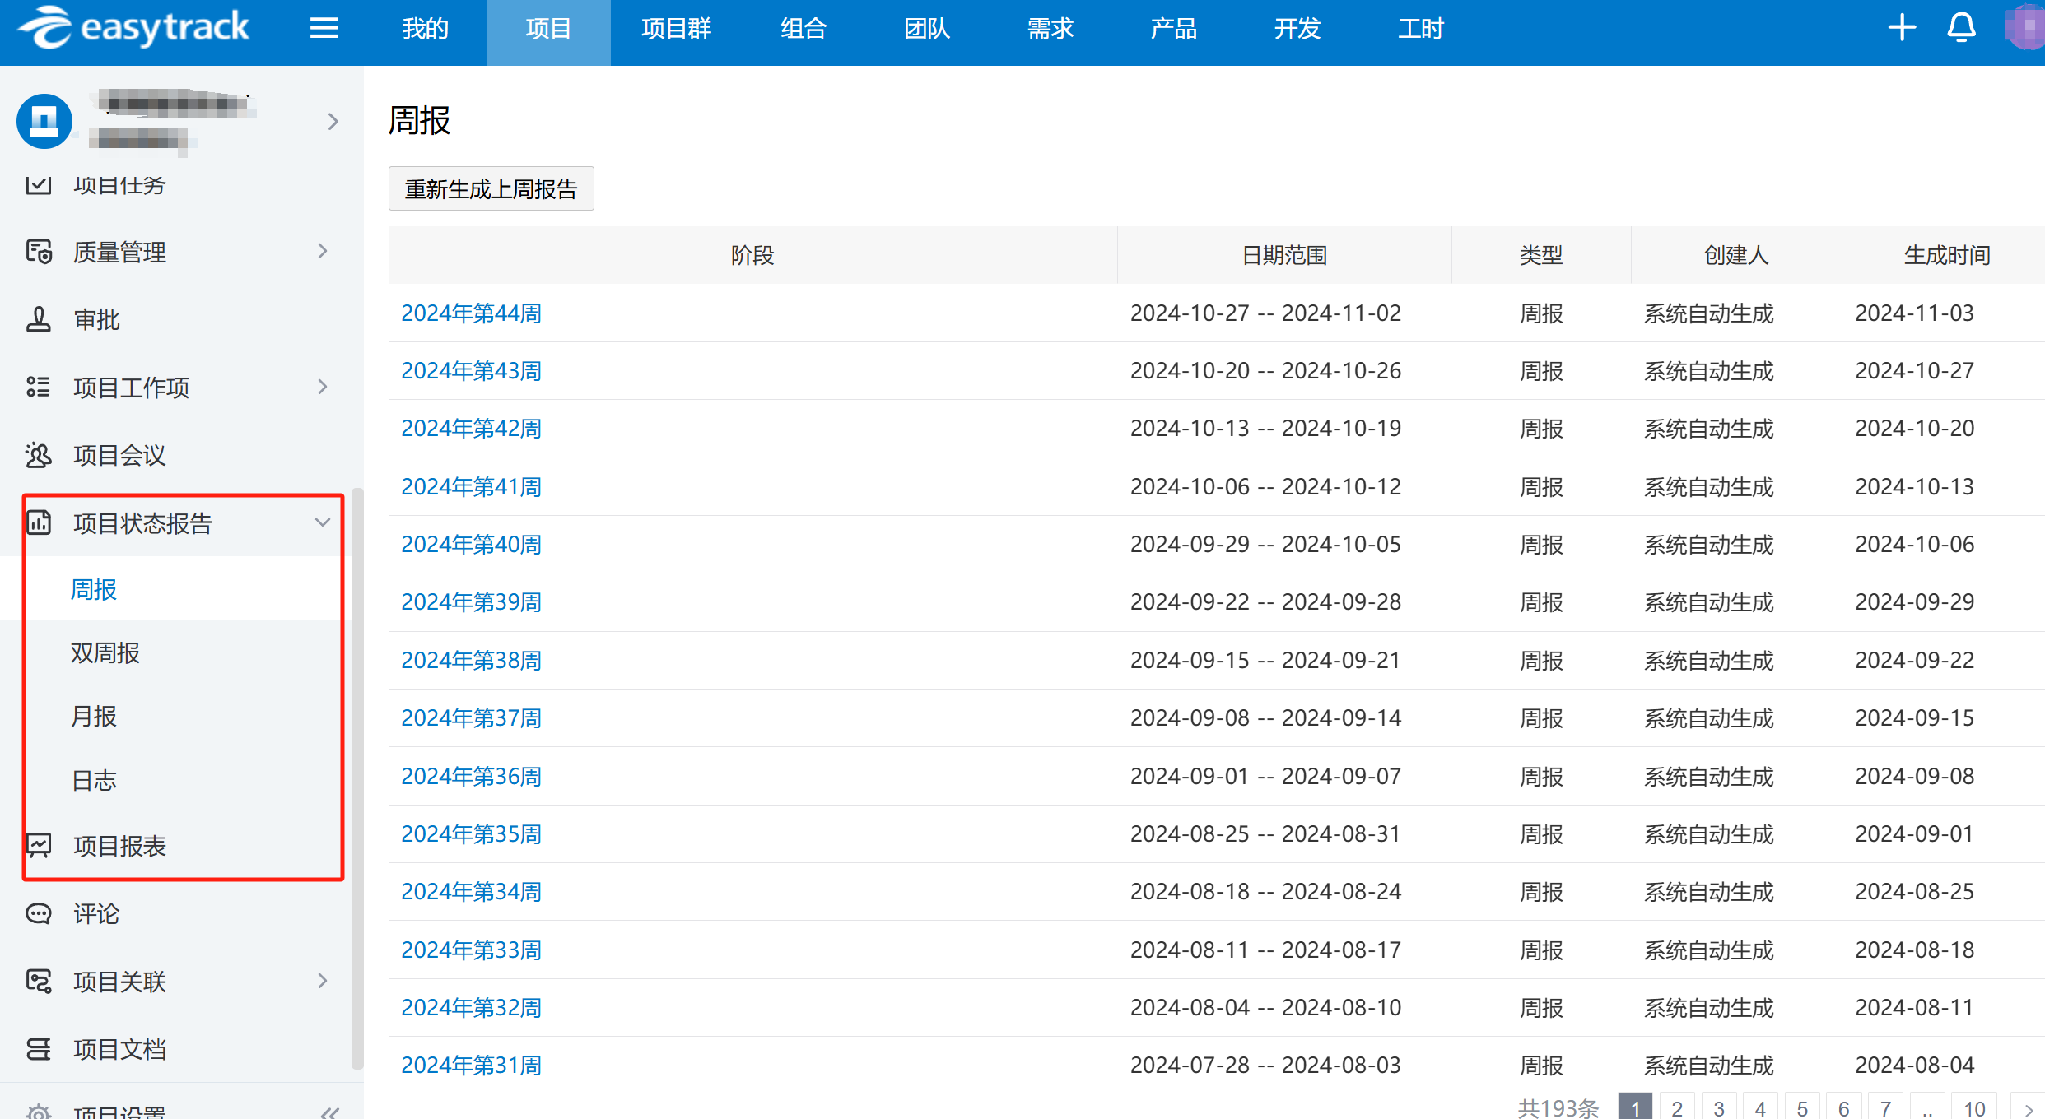Collapse sidebar with double chevron icon
Viewport: 2045px width, 1119px height.
tap(330, 1112)
